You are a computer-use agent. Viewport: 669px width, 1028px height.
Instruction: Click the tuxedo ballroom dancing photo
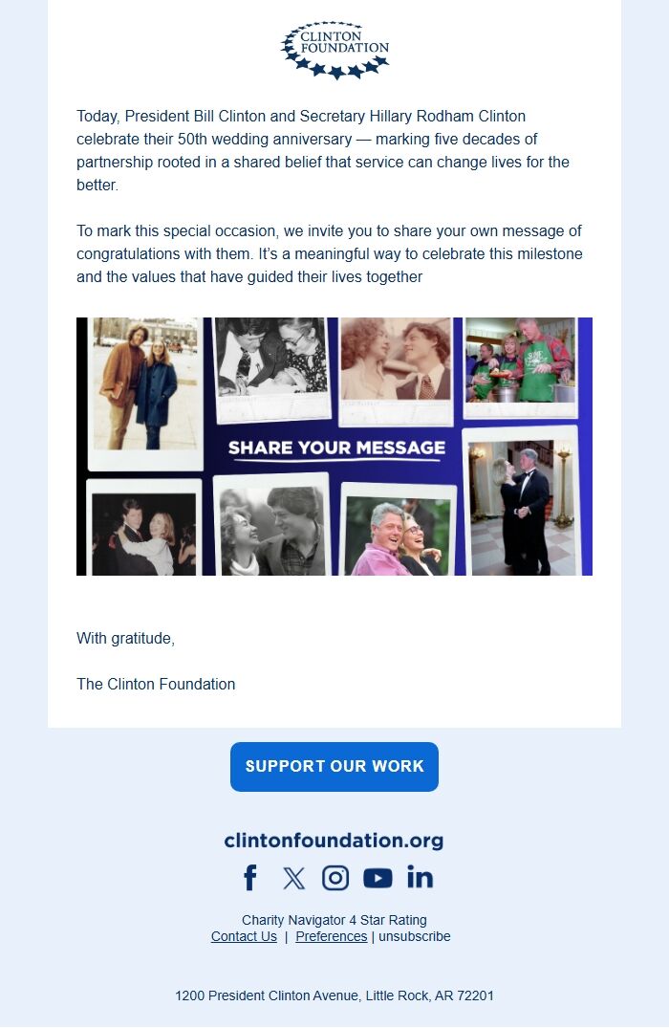pyautogui.click(x=522, y=502)
